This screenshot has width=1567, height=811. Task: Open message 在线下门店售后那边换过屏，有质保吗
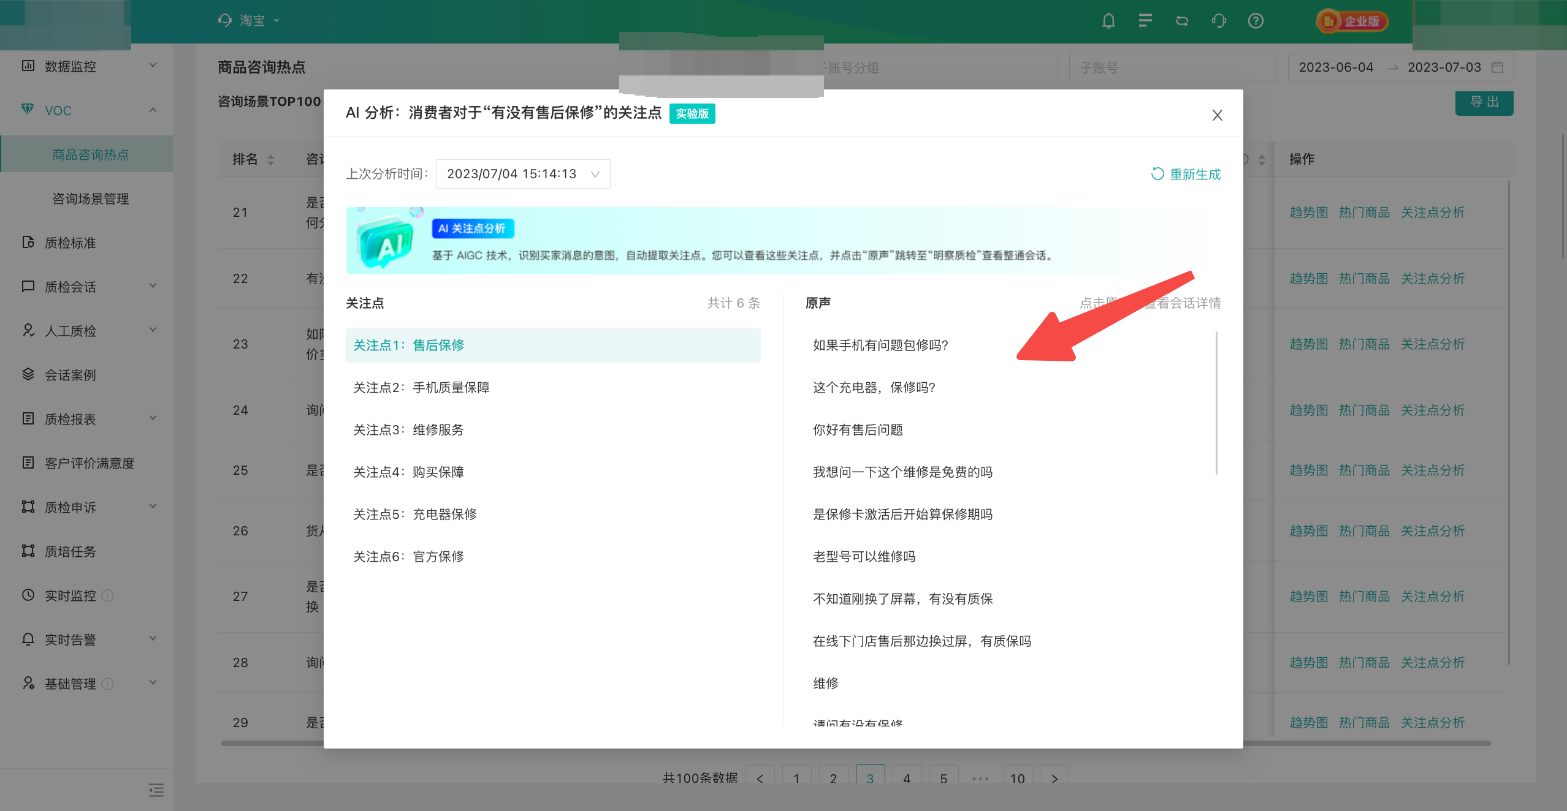point(922,641)
